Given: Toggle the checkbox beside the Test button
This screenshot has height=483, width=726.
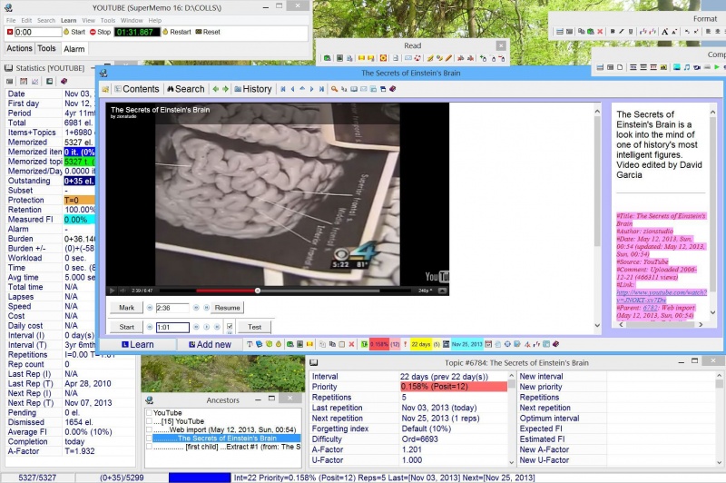Looking at the screenshot, I should tap(230, 327).
